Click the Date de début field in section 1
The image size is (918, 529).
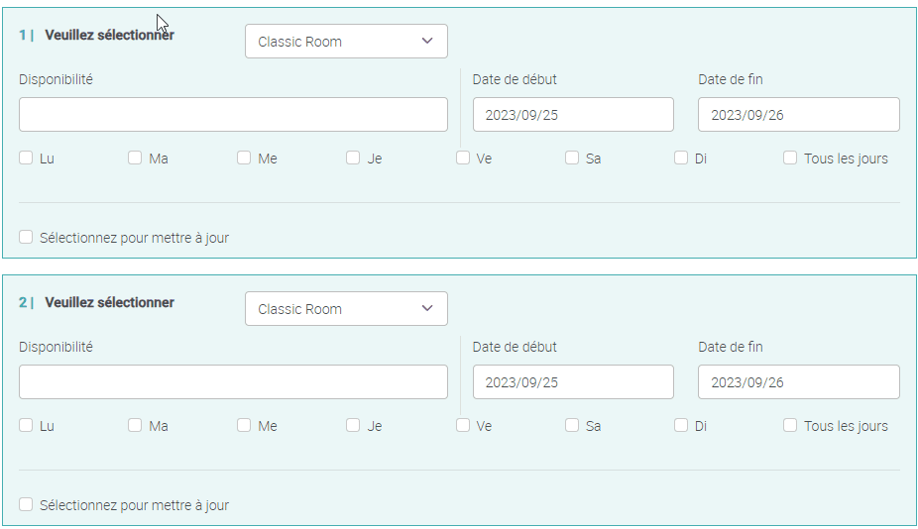[573, 115]
